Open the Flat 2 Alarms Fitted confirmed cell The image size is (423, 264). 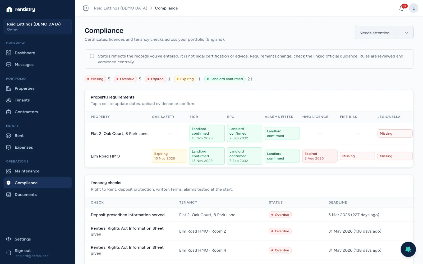click(x=282, y=134)
